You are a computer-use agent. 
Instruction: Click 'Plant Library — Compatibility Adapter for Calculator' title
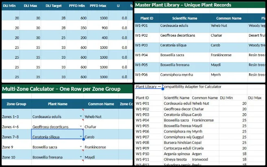click(178, 87)
